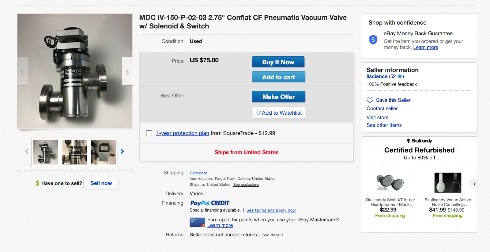The width and height of the screenshot is (490, 252).
Task: Click the Skullcandy logo in the ad
Action: coord(419,141)
